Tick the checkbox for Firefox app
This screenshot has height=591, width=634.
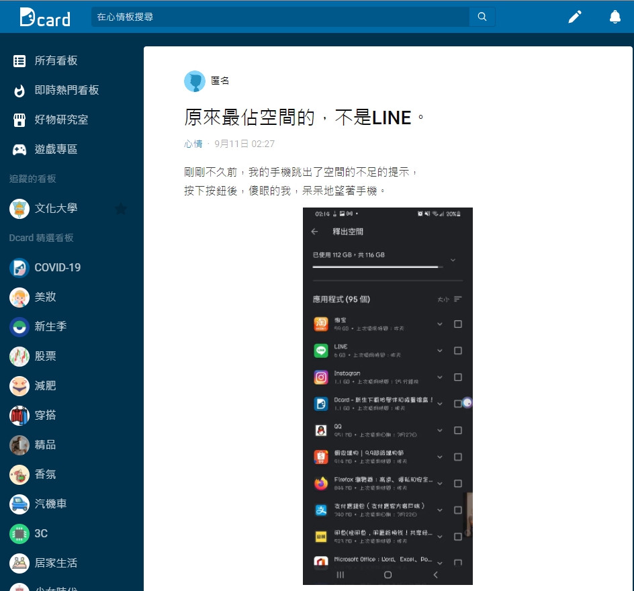[458, 484]
